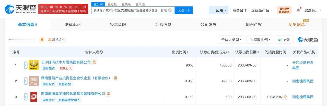The height and width of the screenshot is (106, 327).
Task: Click indirect holding detail icon next to 0.0495%
Action: [285, 97]
